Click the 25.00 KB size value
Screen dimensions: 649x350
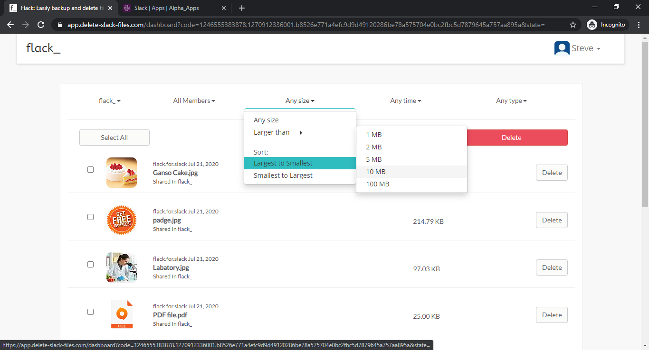tap(426, 316)
